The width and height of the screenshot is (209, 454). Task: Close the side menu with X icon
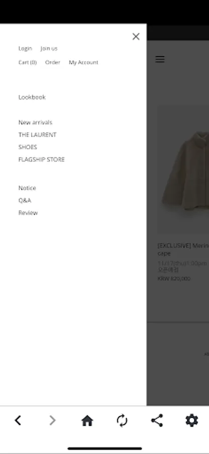[136, 36]
